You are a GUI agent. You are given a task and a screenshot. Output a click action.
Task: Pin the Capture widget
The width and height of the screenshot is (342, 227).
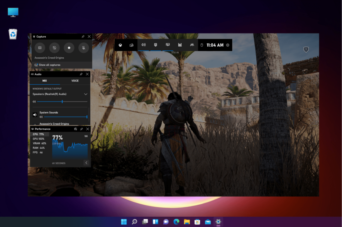pyautogui.click(x=83, y=37)
